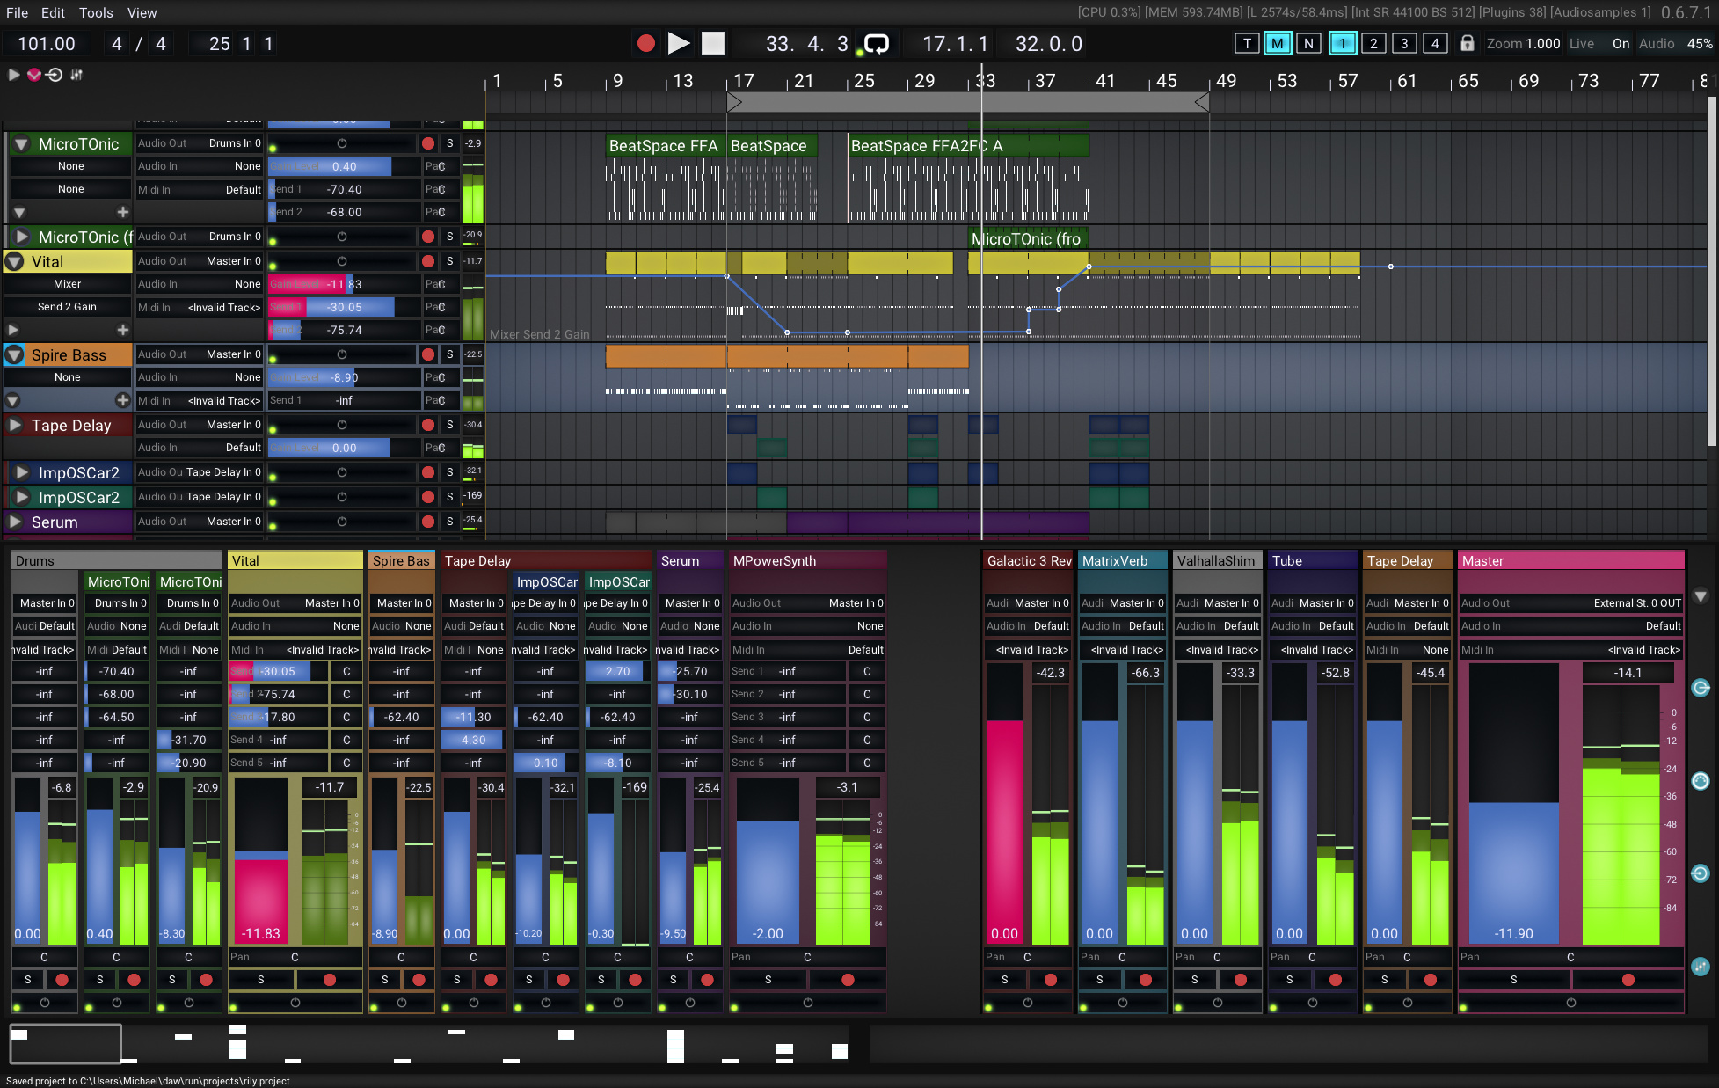1719x1088 pixels.
Task: Solo the Spire Bass arranger track
Action: (450, 354)
